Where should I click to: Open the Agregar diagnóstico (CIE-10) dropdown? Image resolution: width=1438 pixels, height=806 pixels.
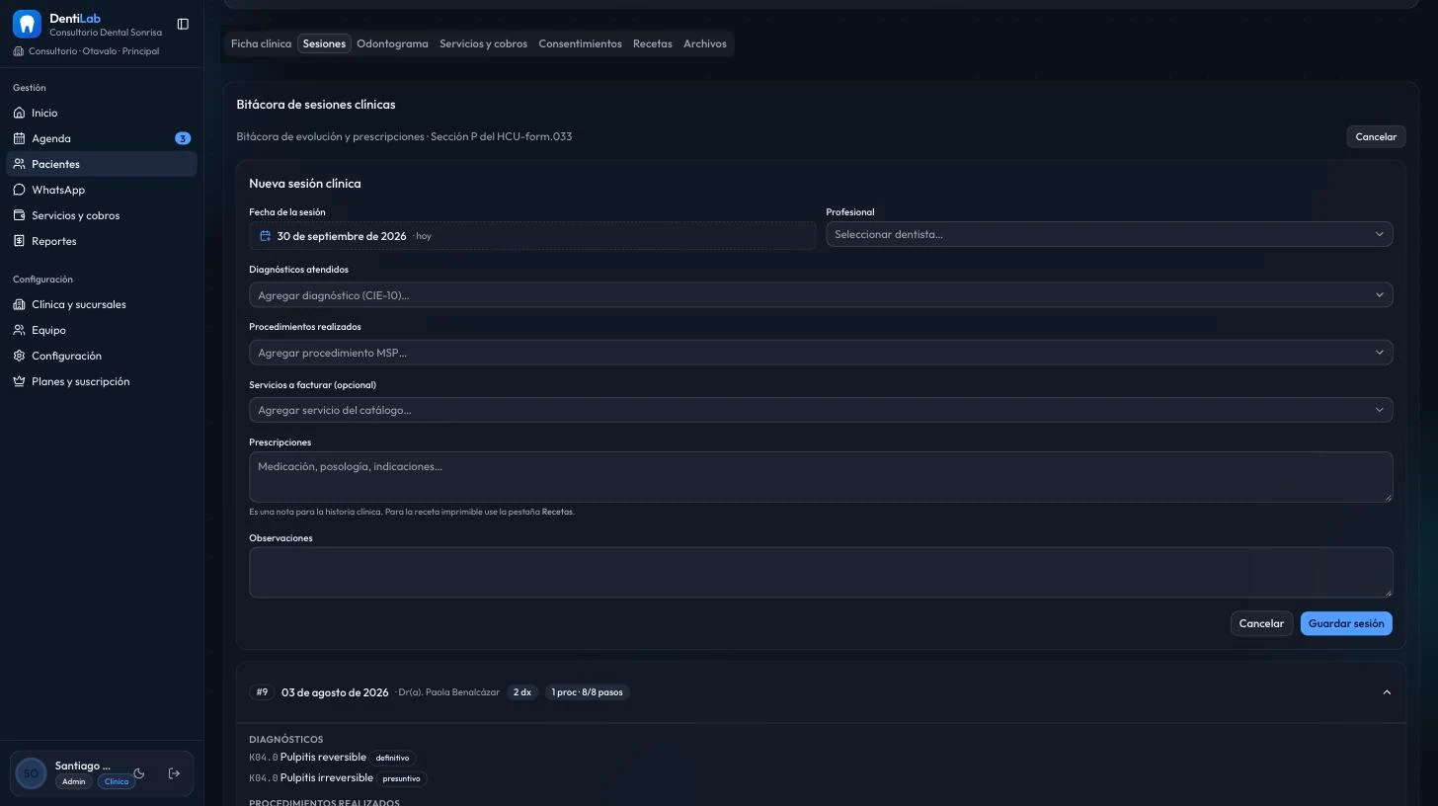(x=821, y=295)
